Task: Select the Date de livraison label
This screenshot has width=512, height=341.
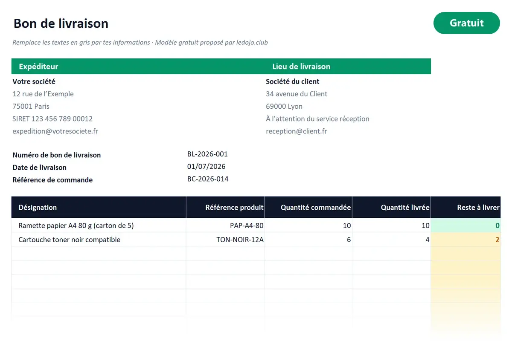Action: coord(39,168)
